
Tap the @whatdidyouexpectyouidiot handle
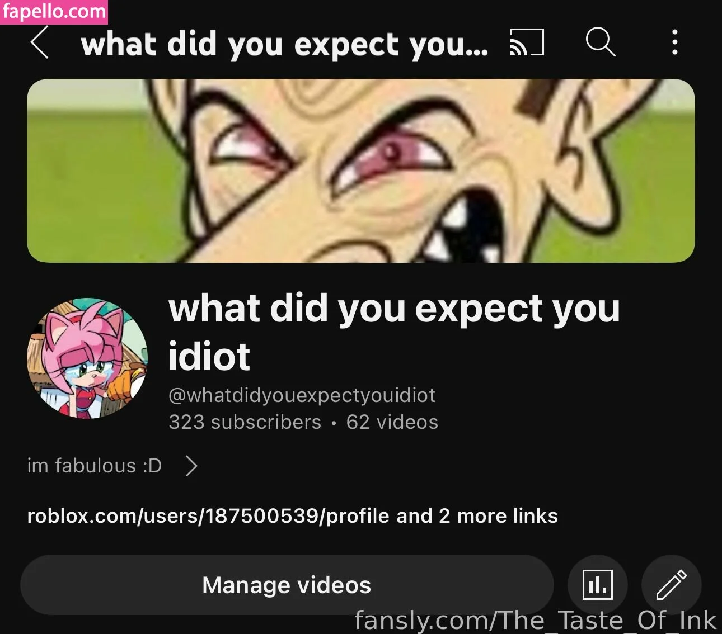302,395
